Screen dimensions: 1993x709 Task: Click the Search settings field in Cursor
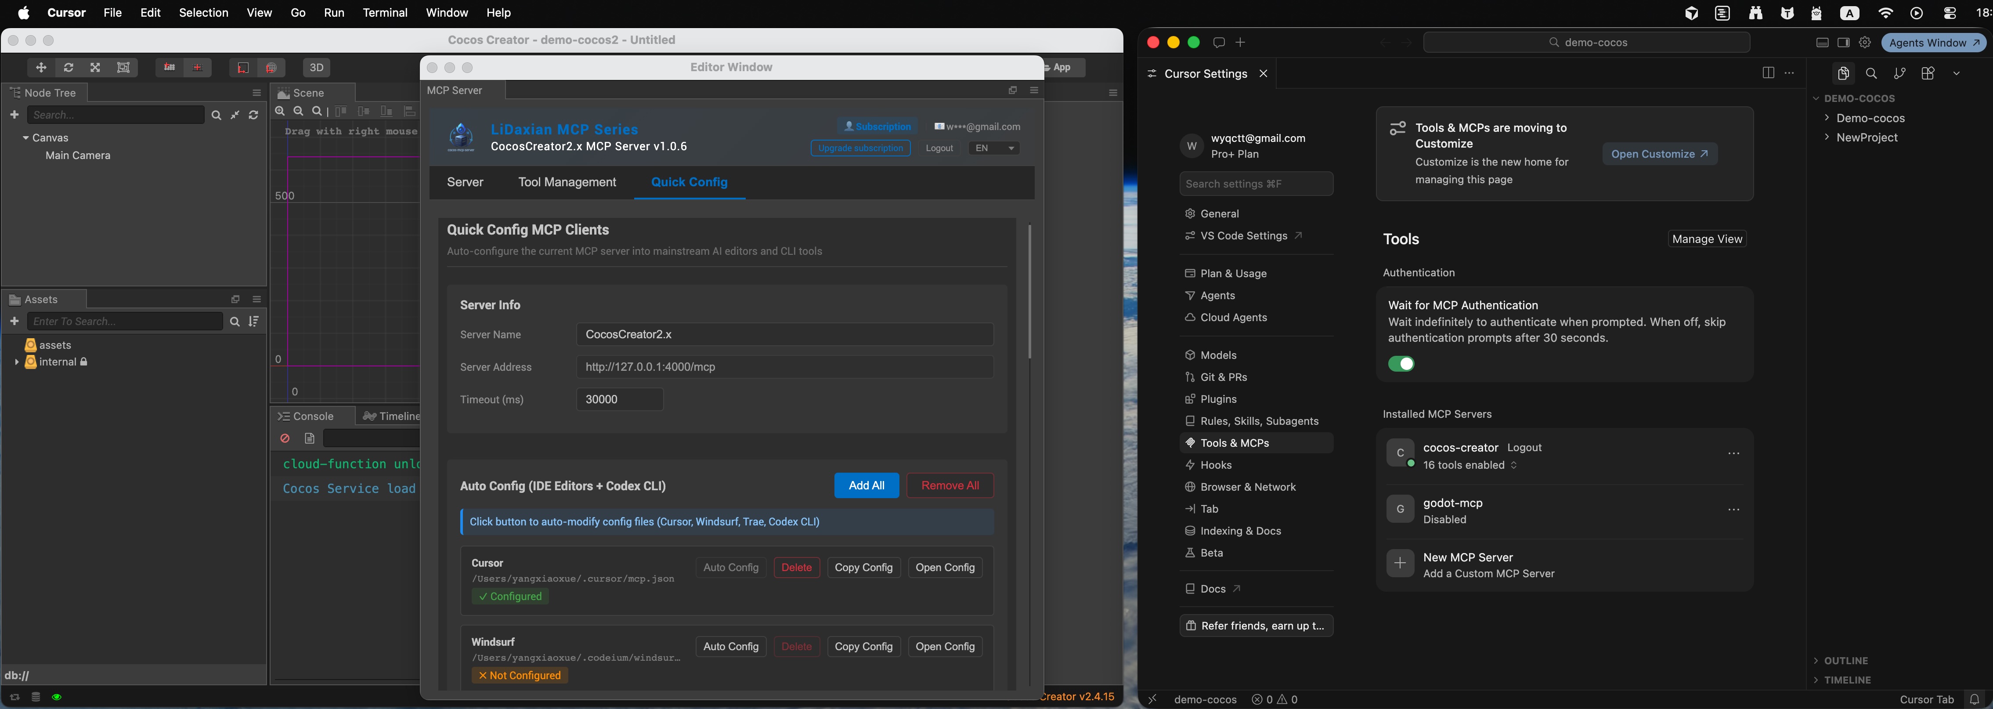coord(1256,184)
